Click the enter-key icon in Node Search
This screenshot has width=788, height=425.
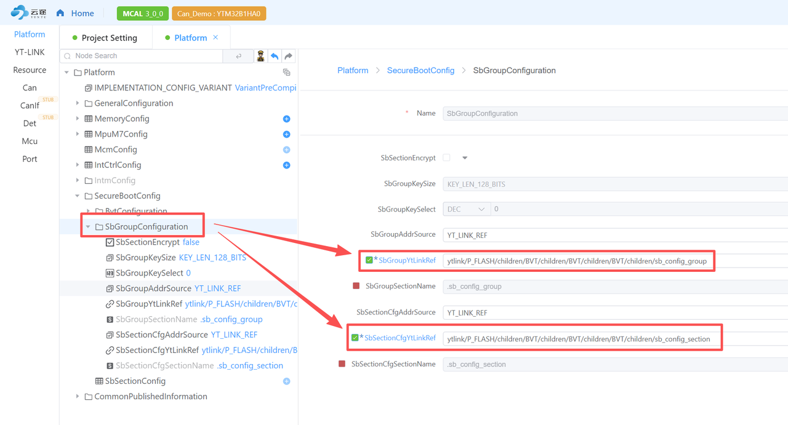click(x=239, y=56)
